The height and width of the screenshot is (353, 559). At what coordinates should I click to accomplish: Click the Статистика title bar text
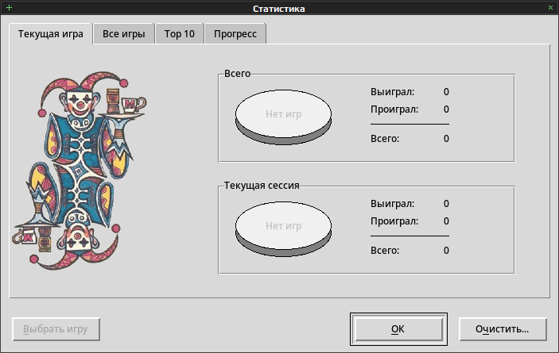pos(279,9)
